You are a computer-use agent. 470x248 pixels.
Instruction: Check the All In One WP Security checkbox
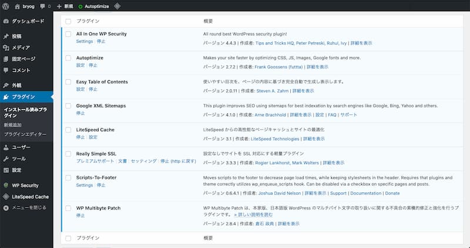tap(68, 34)
